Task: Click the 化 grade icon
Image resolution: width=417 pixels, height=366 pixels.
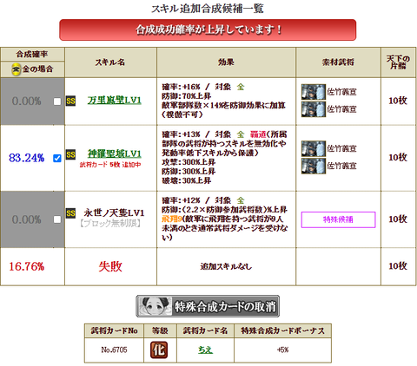Action: tap(159, 350)
